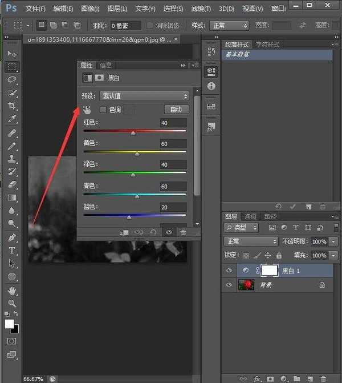The height and width of the screenshot is (383, 342).
Task: Enable the 色调 tint checkbox
Action: tap(103, 110)
